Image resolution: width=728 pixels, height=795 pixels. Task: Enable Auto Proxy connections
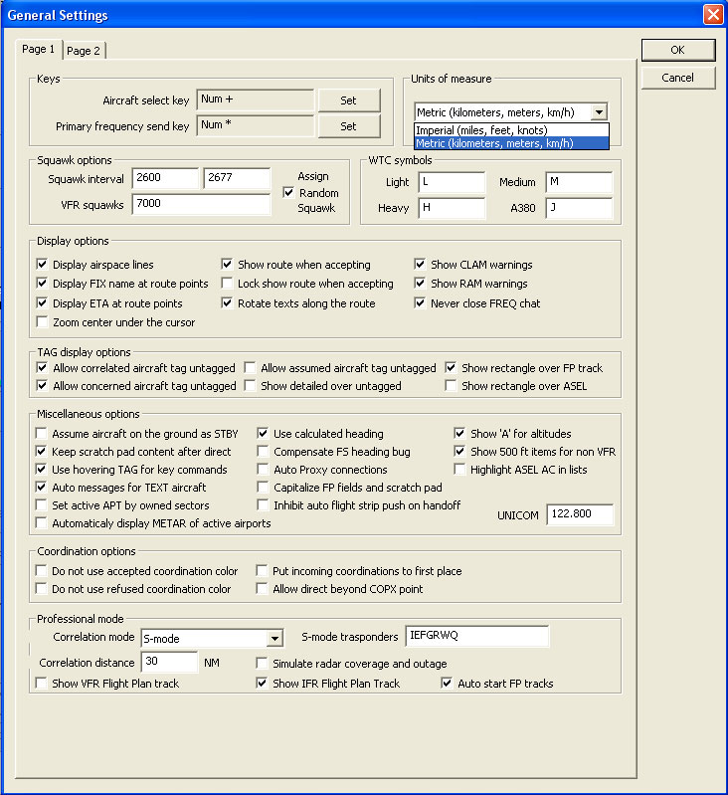[x=263, y=469]
